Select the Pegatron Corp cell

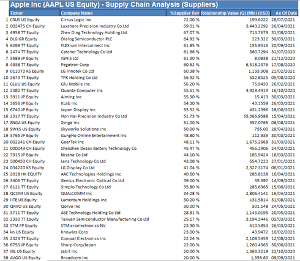75,65
